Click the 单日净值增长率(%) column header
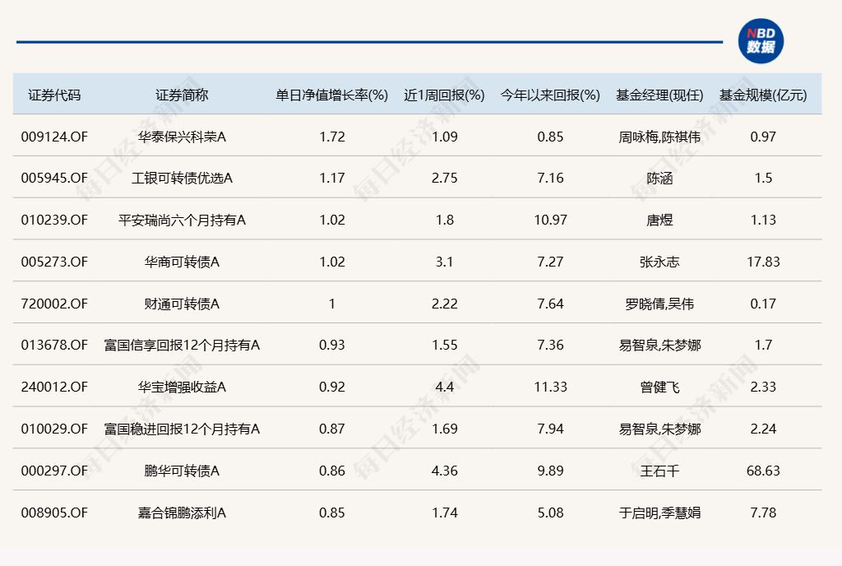Image resolution: width=842 pixels, height=566 pixels. point(332,95)
